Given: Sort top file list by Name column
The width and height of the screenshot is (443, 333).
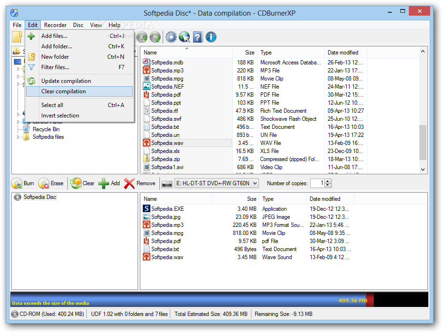Looking at the screenshot, I should pyautogui.click(x=186, y=53).
